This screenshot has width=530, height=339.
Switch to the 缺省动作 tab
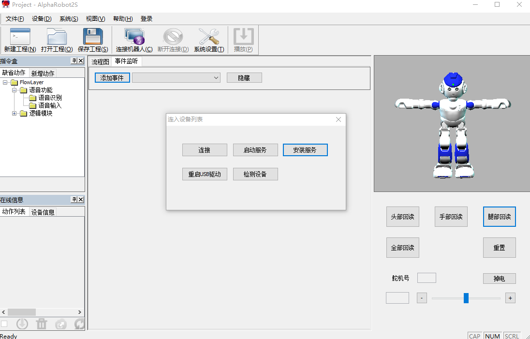tap(14, 73)
